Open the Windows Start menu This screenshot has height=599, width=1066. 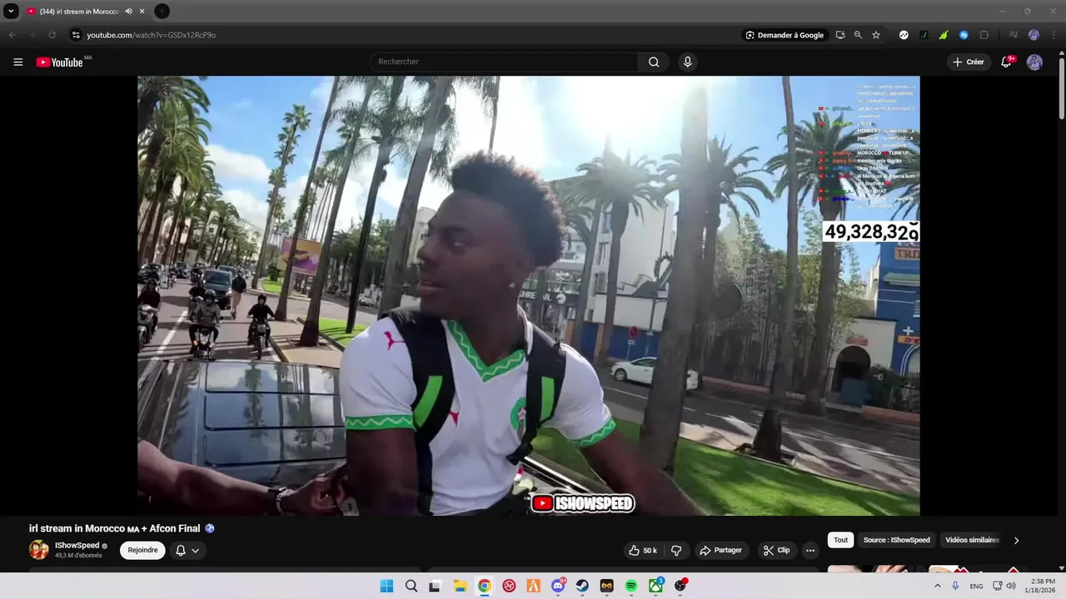[x=386, y=586]
